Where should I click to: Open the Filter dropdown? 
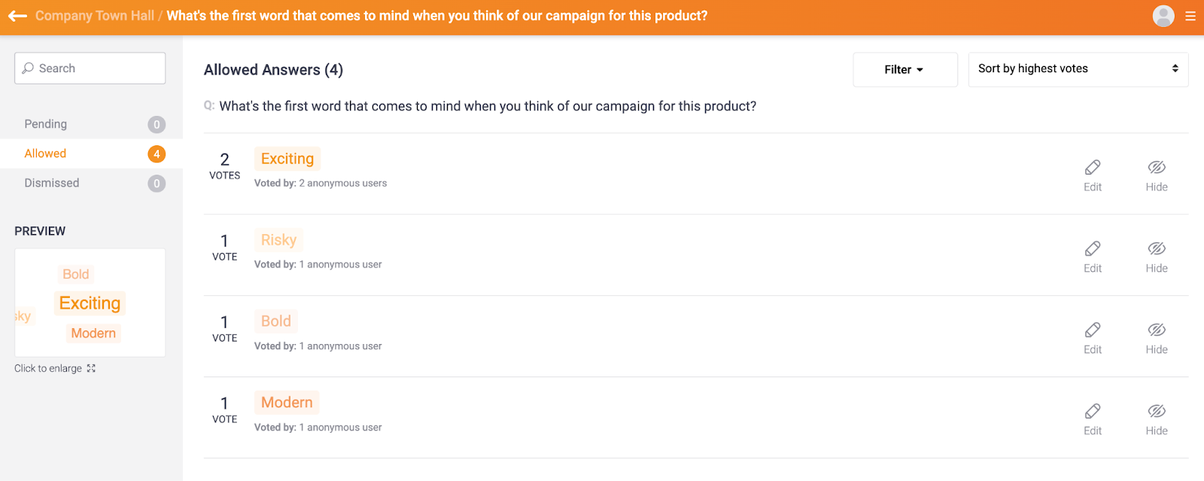[x=905, y=69]
